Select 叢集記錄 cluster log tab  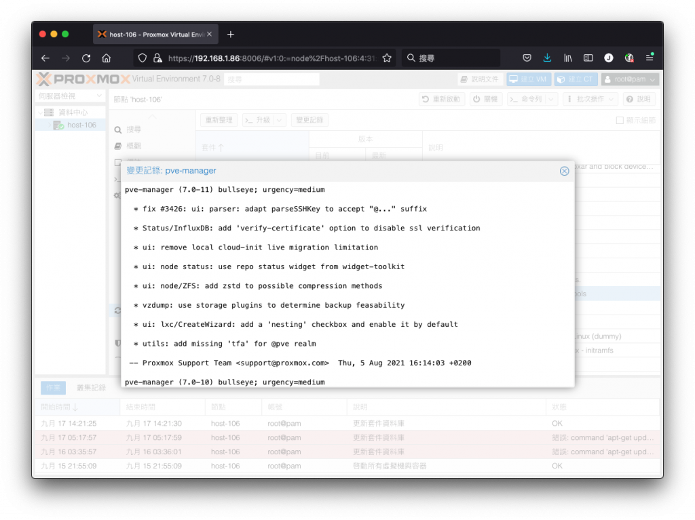point(92,388)
